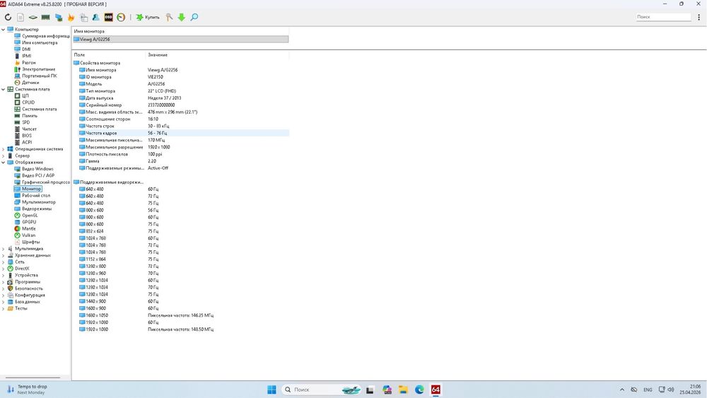
Task: Launch the system stability test flame icon
Action: pyautogui.click(x=71, y=17)
